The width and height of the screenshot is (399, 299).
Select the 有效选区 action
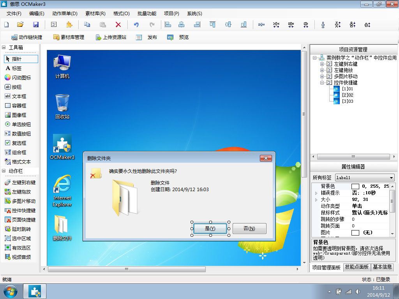(18, 248)
